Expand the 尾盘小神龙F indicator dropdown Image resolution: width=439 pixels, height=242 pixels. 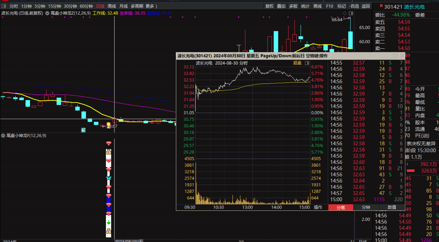3,135
